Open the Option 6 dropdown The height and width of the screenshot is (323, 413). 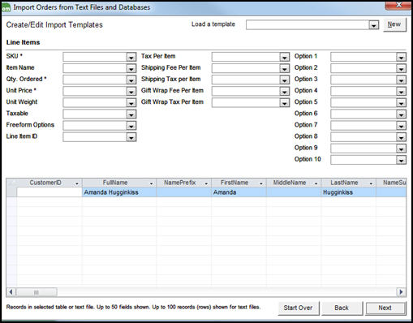click(x=401, y=114)
